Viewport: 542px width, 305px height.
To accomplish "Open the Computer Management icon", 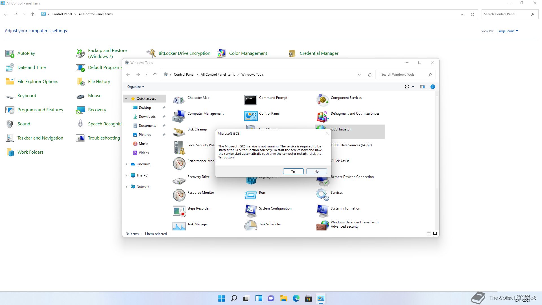I will (179, 116).
